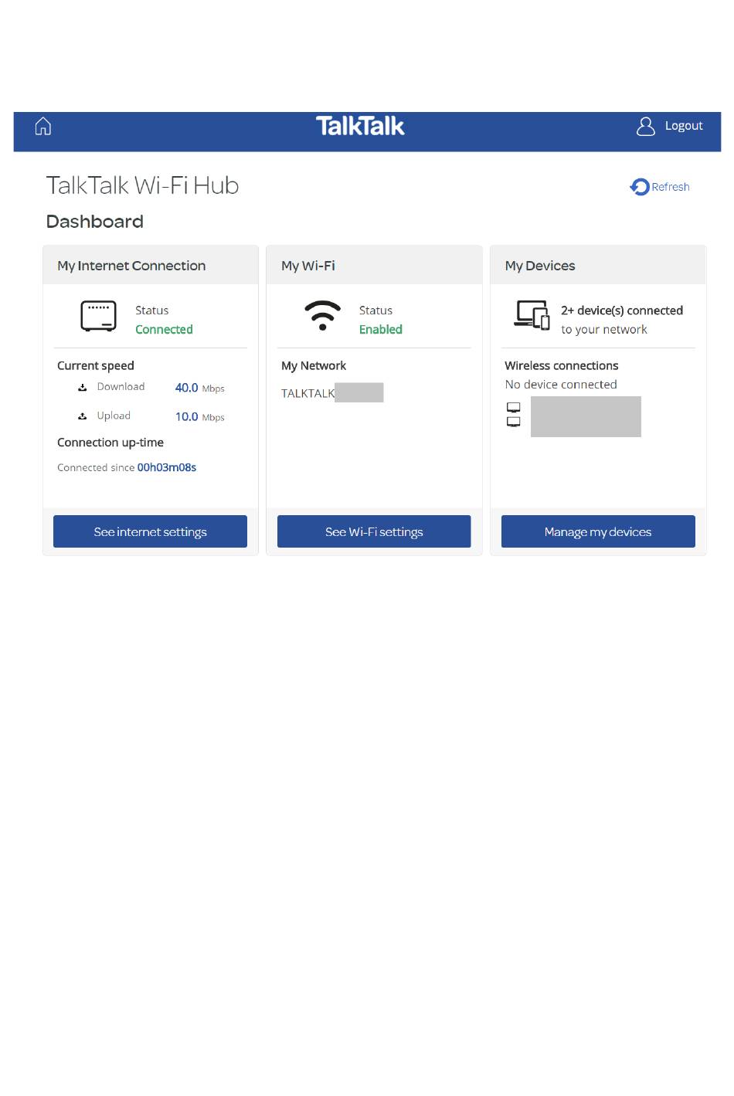Viewport: 734px width, 1096px height.
Task: Click the 10.0 upload speed value
Action: (186, 416)
